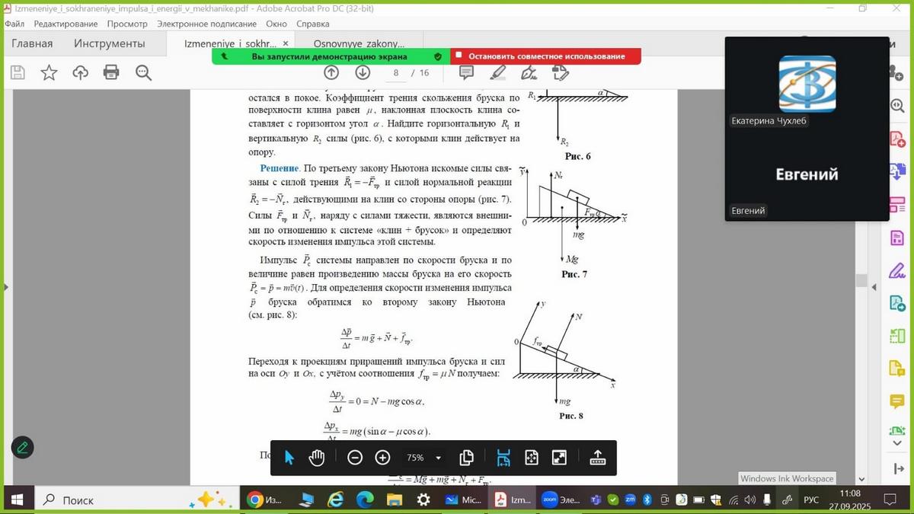Stop screen sharing via red button
This screenshot has width=914, height=514.
click(x=545, y=56)
